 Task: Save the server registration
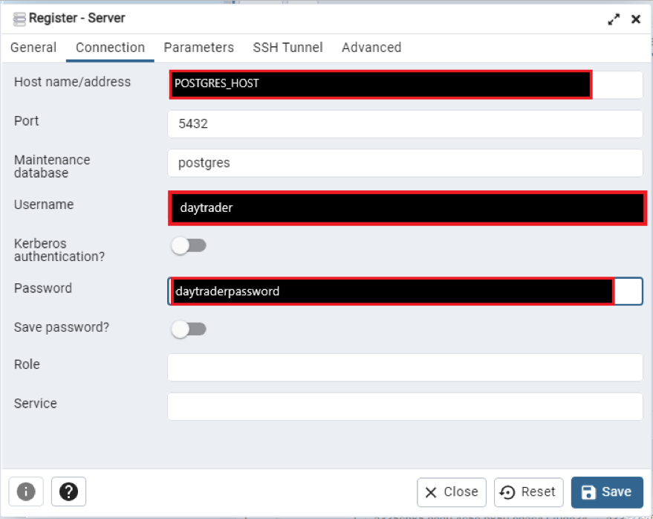pos(607,492)
